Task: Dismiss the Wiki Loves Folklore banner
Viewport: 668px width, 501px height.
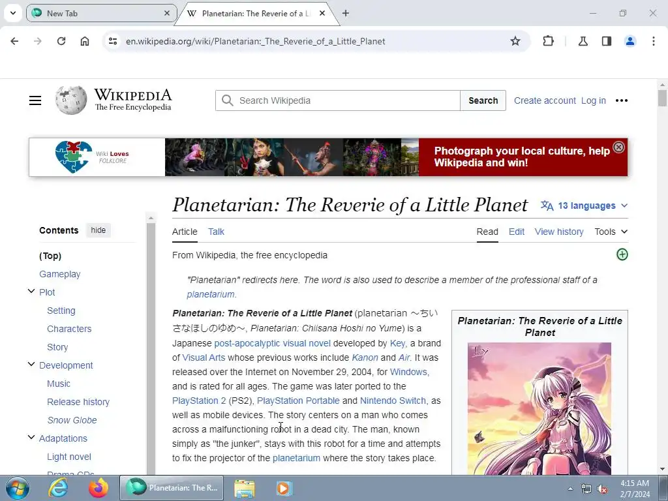Action: point(618,147)
